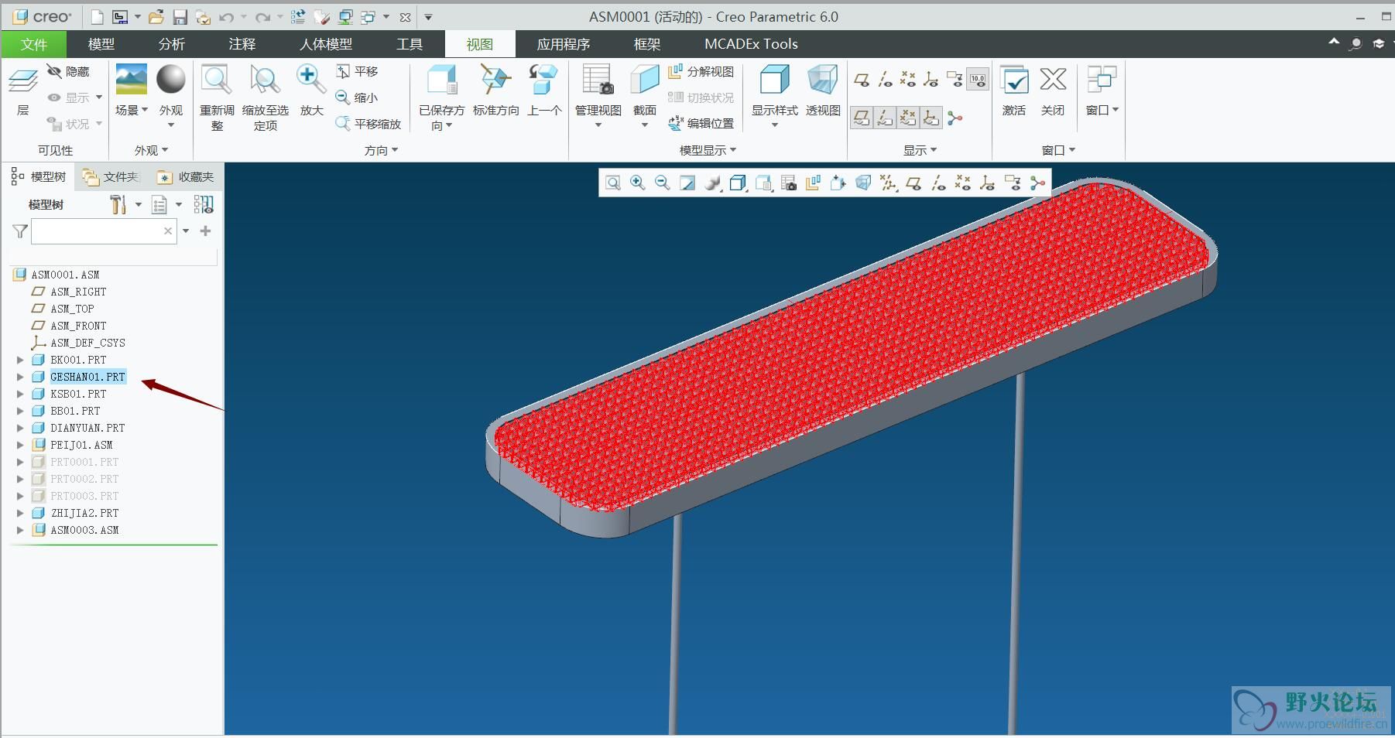1395x738 pixels.
Task: Click Refit (重新调整) magnifier in ribbon
Action: coord(217,80)
